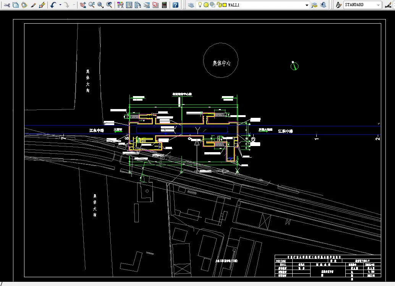Image resolution: width=395 pixels, height=286 pixels.
Task: Click the Cut scissors icon
Action: pos(7,5)
